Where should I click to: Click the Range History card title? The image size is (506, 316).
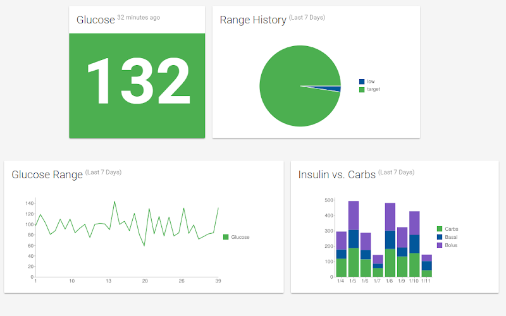click(x=253, y=20)
